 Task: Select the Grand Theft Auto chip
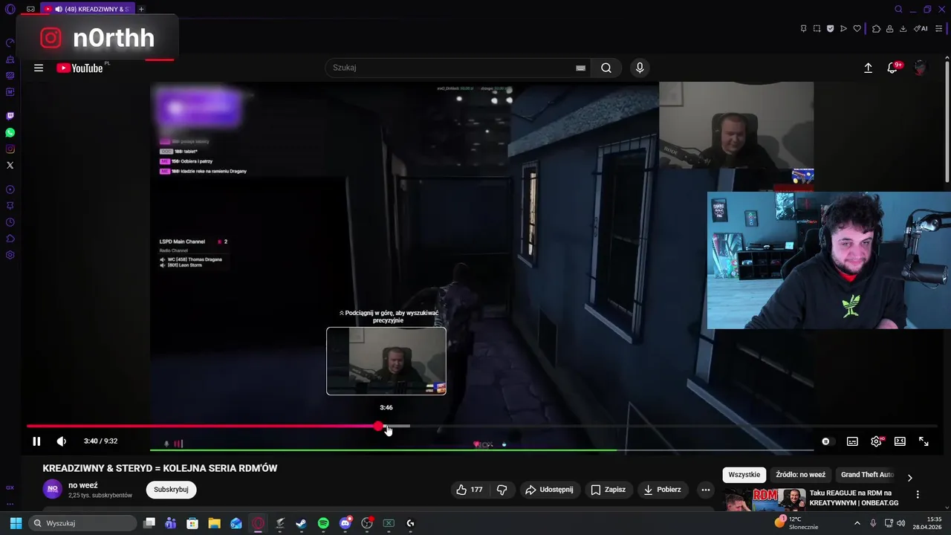click(x=867, y=475)
